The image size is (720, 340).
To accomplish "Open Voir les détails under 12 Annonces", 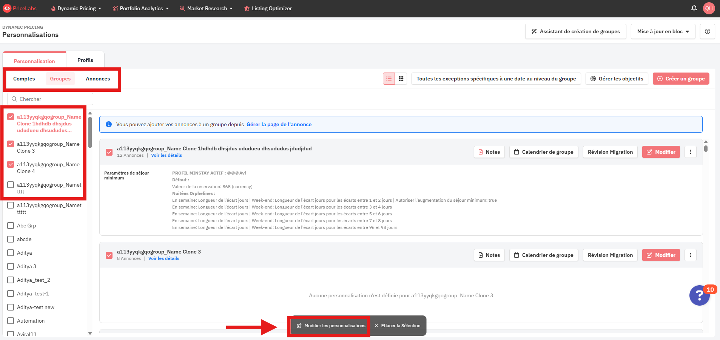I will [x=167, y=155].
